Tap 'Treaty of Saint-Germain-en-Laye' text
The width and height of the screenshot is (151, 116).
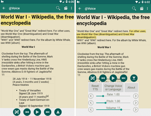(x=34, y=101)
